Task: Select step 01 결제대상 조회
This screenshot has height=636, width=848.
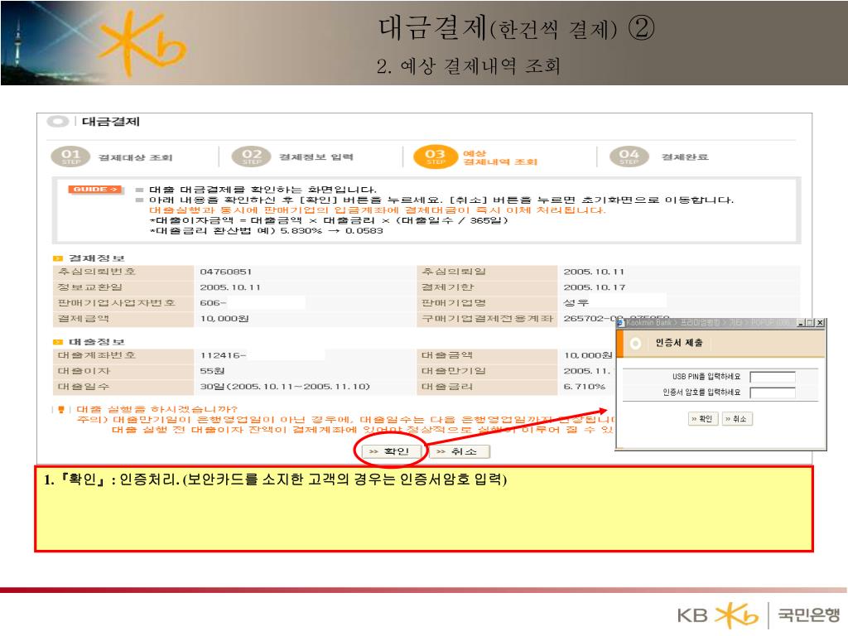Action: point(112,157)
